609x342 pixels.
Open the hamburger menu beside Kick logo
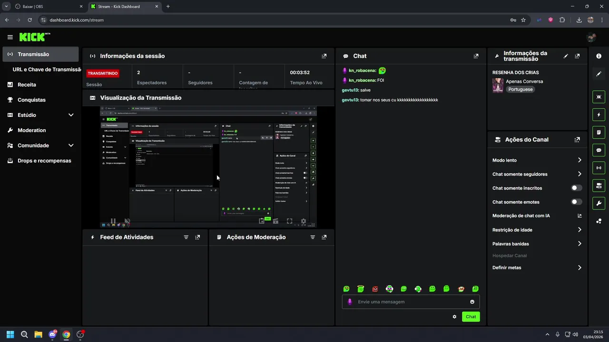pyautogui.click(x=10, y=37)
